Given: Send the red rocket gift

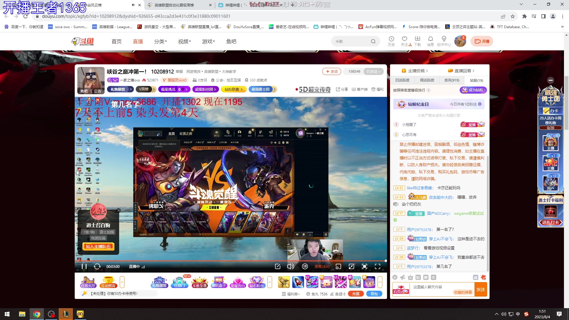Looking at the screenshot, I should [x=298, y=282].
